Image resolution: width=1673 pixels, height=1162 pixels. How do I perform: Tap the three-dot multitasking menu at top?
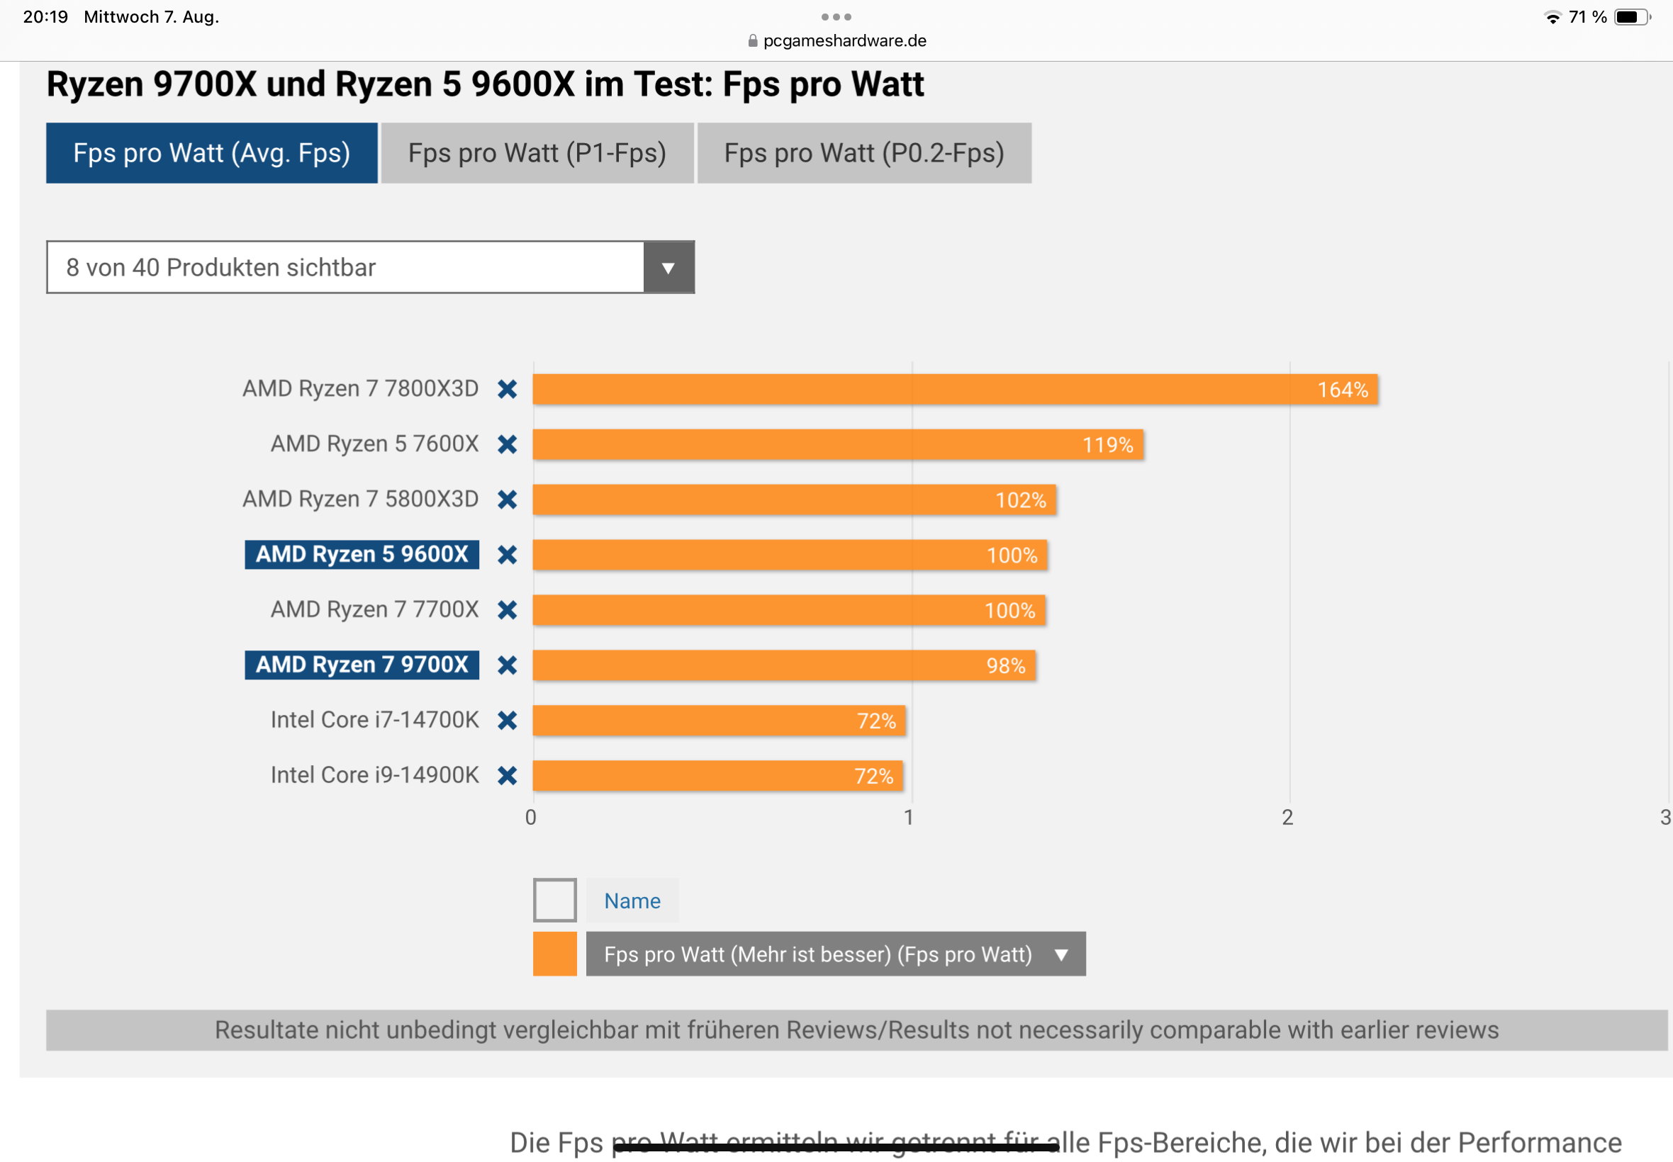click(836, 17)
